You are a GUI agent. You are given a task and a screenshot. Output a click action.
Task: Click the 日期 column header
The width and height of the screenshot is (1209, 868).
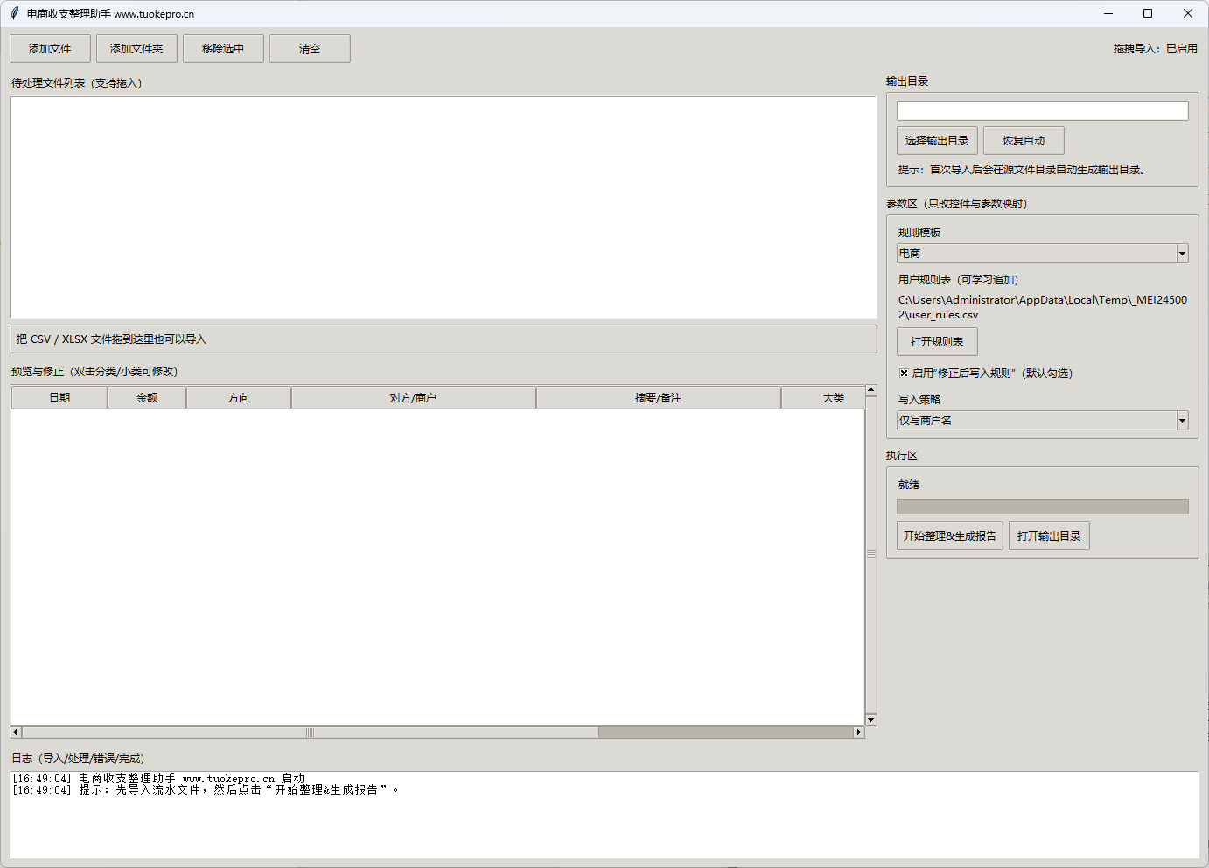pyautogui.click(x=59, y=398)
